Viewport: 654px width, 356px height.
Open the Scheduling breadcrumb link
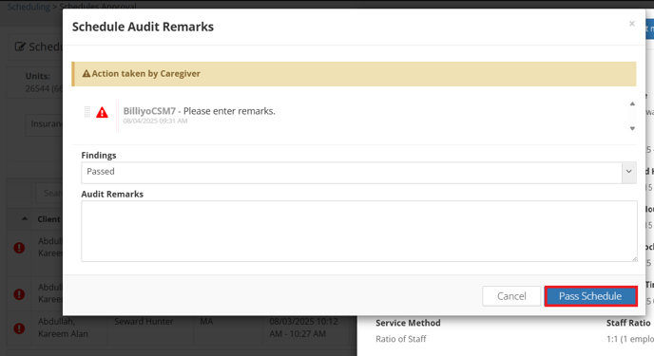click(x=29, y=7)
